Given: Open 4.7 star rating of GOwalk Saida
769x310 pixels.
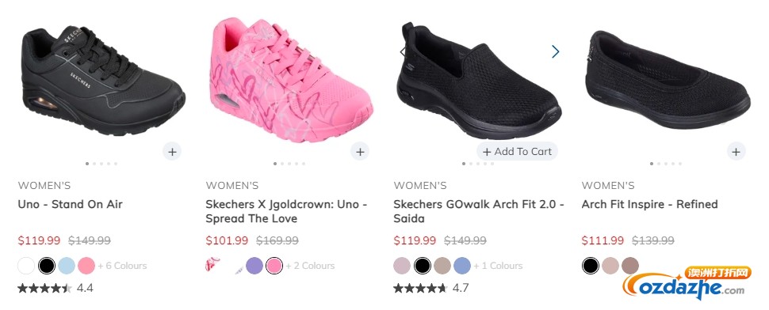Looking at the screenshot, I should click(430, 288).
